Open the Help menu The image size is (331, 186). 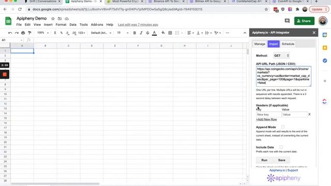pos(110,25)
